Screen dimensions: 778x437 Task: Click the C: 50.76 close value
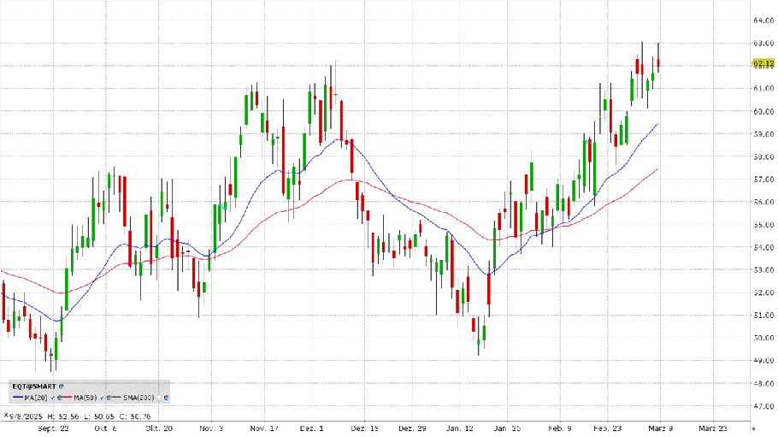tap(135, 416)
